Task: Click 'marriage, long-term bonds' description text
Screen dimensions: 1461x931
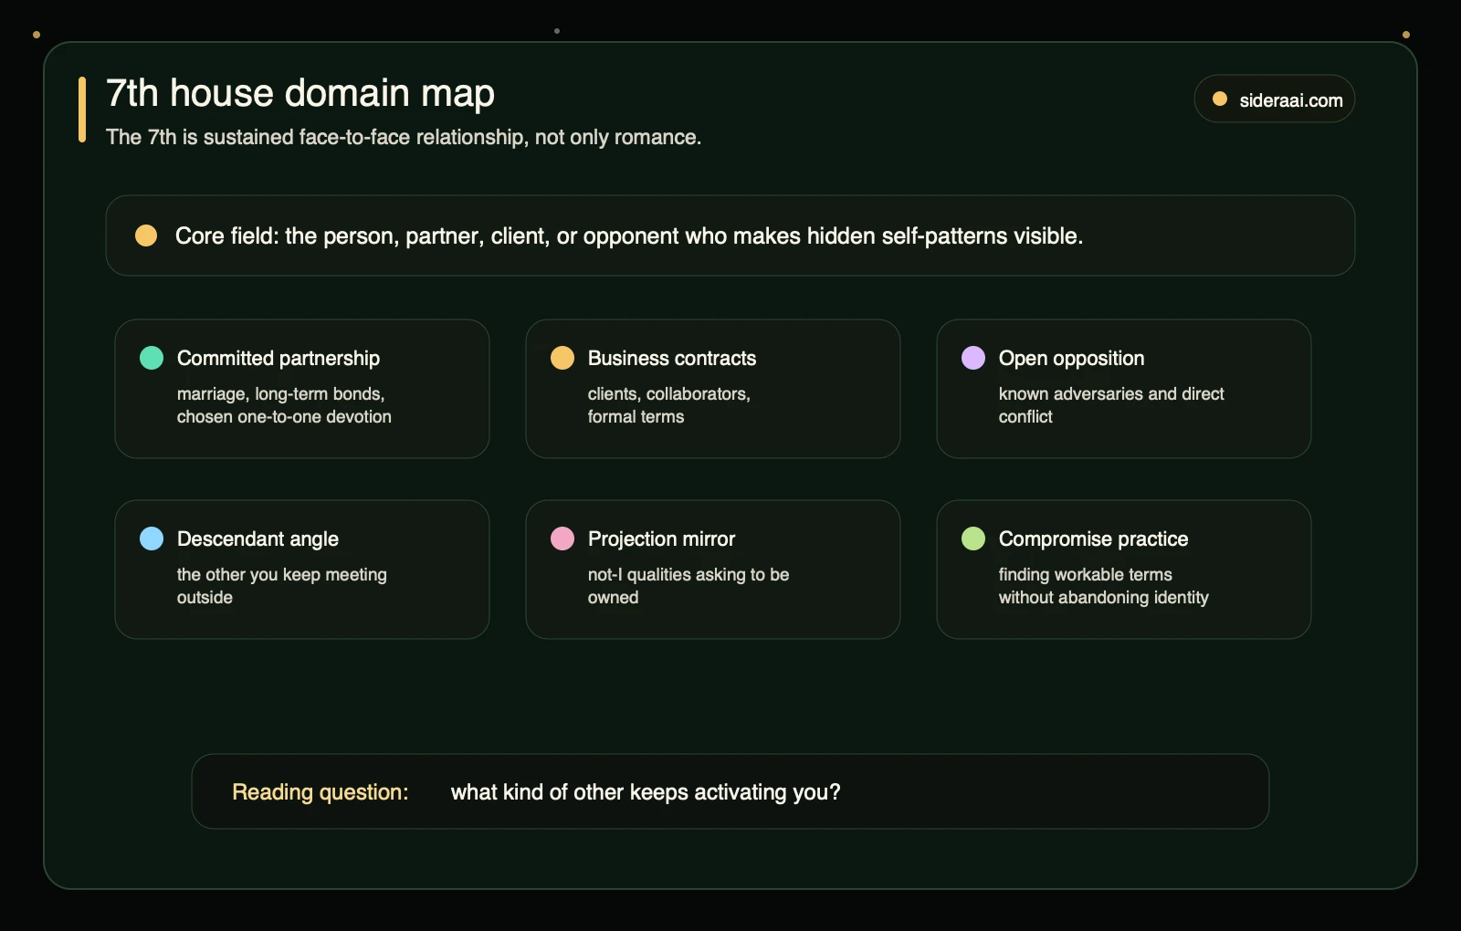Action: pyautogui.click(x=284, y=405)
